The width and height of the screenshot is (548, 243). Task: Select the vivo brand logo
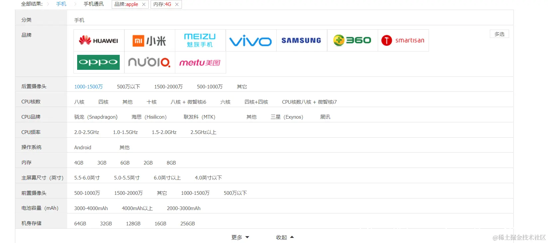coord(251,41)
